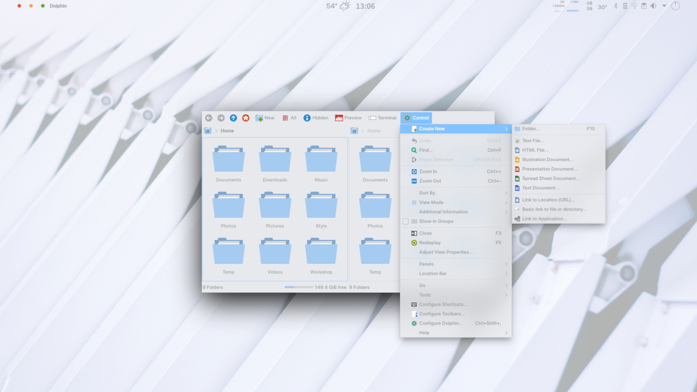Choose Find... from the Control menu
Image resolution: width=697 pixels, height=392 pixels.
pos(456,150)
